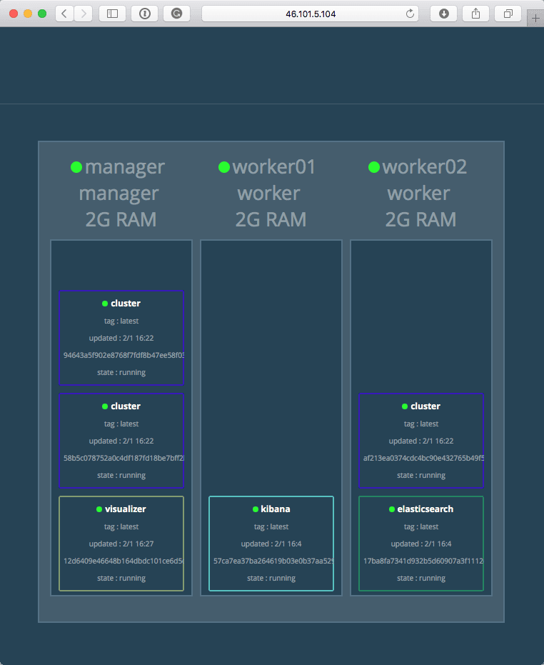Select the visualizer service container
Screen dimensions: 544x665
pyautogui.click(x=121, y=544)
